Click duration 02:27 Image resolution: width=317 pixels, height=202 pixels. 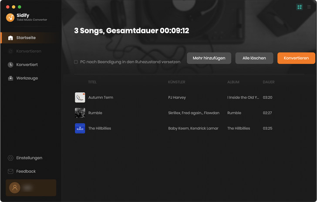click(267, 113)
